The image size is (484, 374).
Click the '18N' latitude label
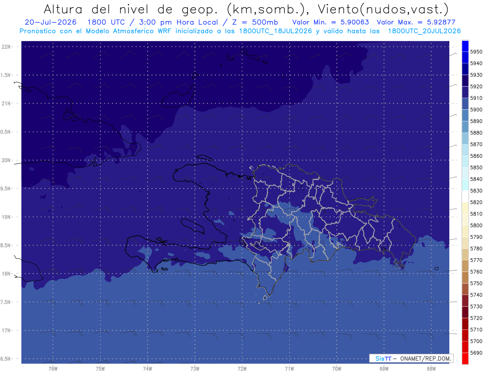tap(6, 274)
